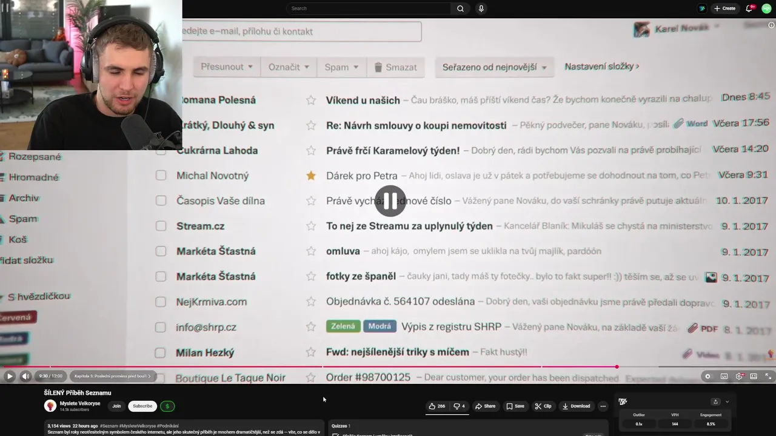Open the Myslete Velkoryse channel avatar
Viewport: 776px width, 436px height.
[50, 406]
